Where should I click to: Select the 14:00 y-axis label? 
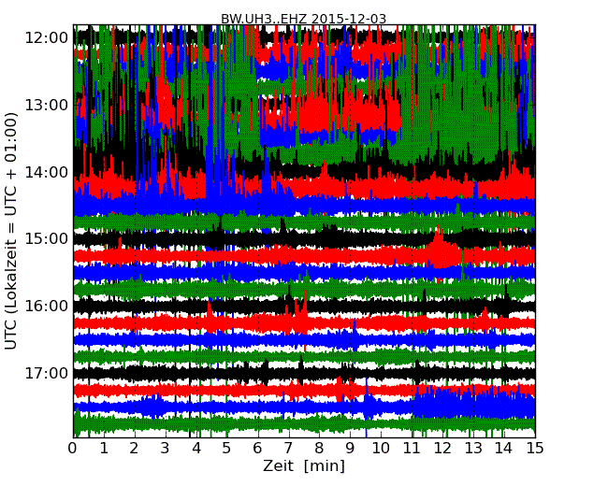click(47, 172)
